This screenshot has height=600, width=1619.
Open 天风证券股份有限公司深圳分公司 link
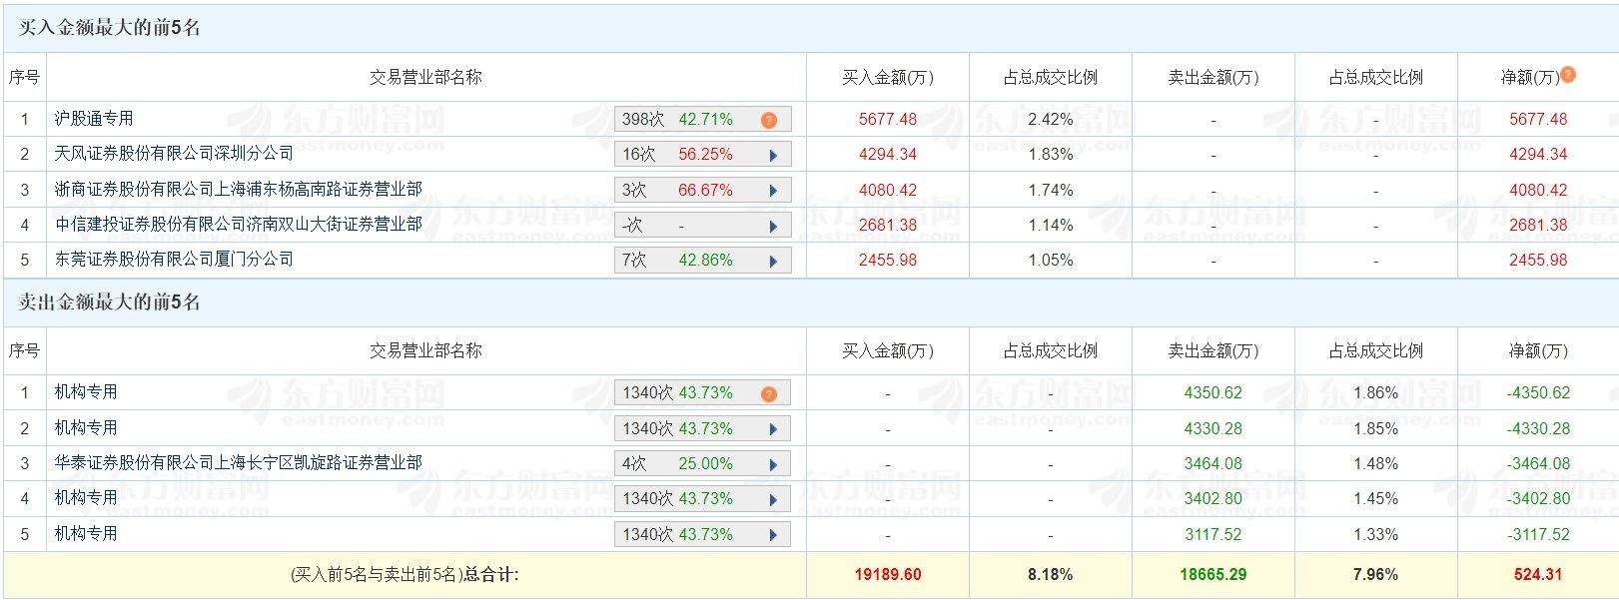coord(174,154)
